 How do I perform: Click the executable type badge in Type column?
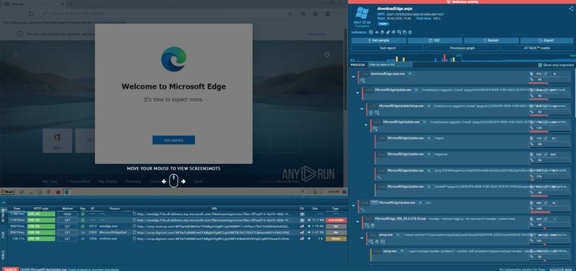[x=335, y=220]
